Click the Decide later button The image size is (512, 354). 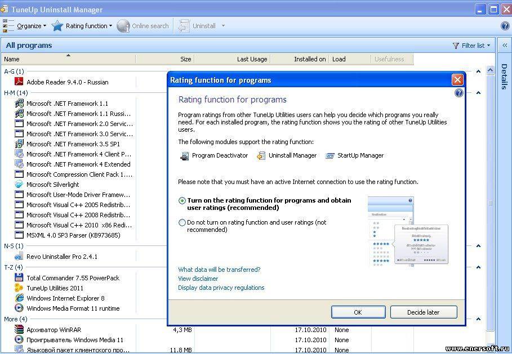(424, 312)
